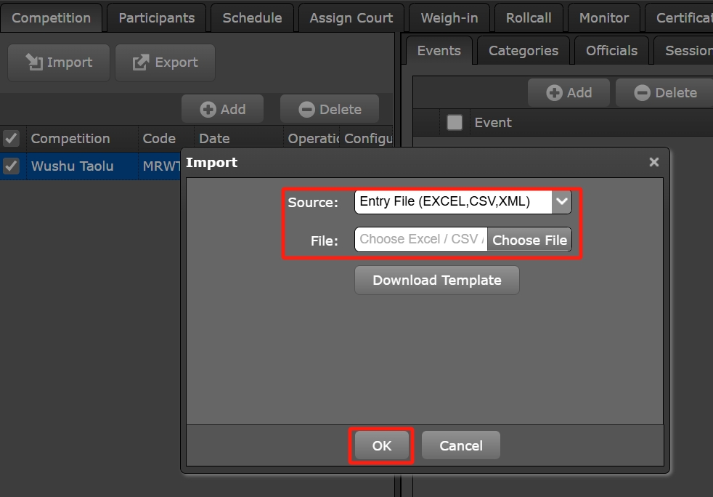The image size is (713, 497).
Task: Click the minus Delete button in Events panel
Action: 665,92
